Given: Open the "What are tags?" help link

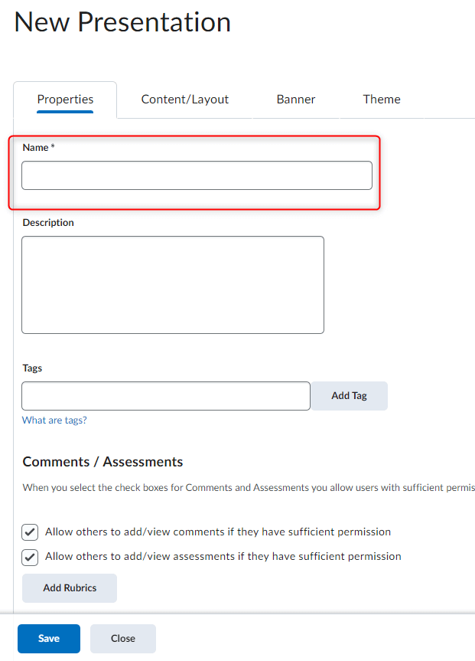Looking at the screenshot, I should 54,420.
